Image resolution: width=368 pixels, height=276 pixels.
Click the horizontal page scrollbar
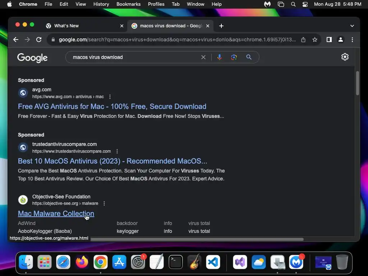click(197, 239)
